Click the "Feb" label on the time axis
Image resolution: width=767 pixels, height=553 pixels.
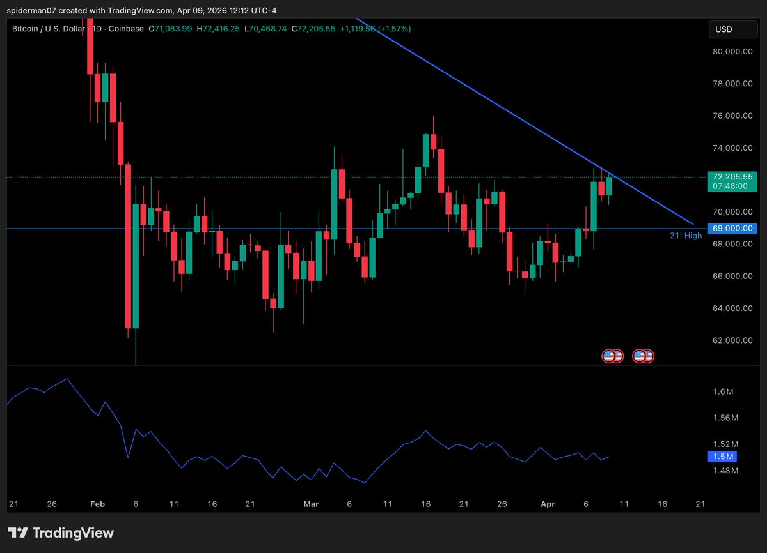[97, 504]
